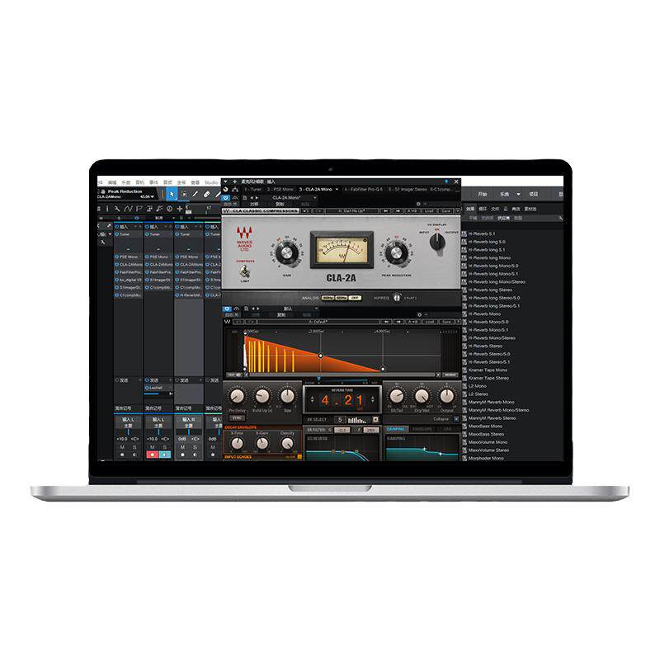This screenshot has height=660, width=660.
Task: Click the CLA-2A VU meter display
Action: [x=342, y=250]
